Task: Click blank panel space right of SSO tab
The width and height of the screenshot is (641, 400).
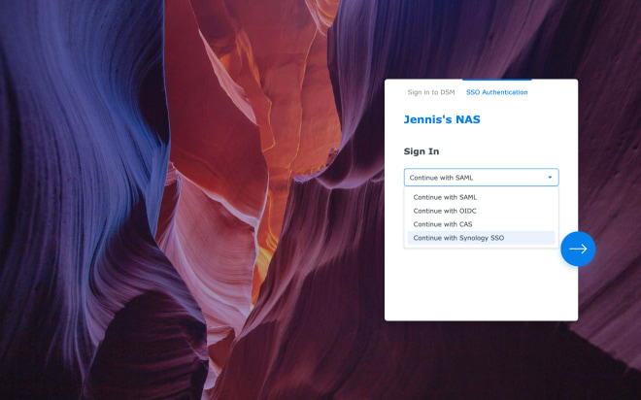Action: click(x=554, y=92)
